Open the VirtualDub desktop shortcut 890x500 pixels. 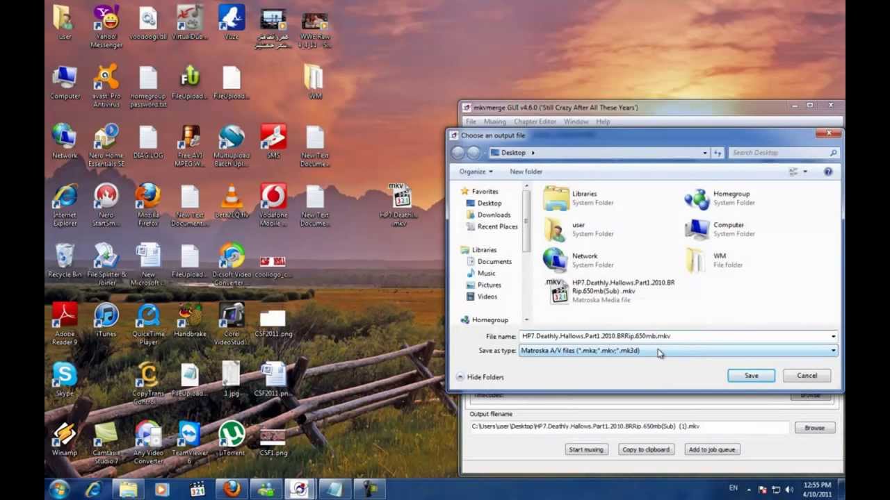tap(190, 23)
